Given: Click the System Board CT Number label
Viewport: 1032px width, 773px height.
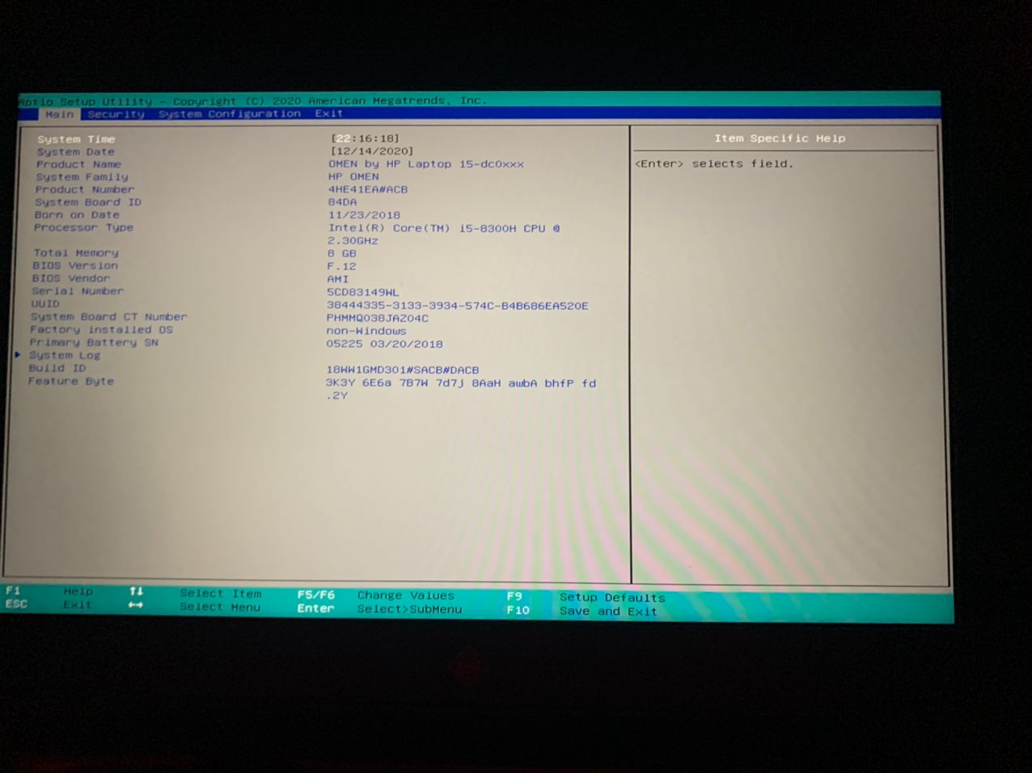Looking at the screenshot, I should [x=108, y=317].
